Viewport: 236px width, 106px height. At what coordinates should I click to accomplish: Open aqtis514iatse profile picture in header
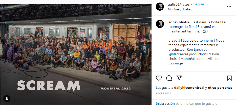[160, 6]
